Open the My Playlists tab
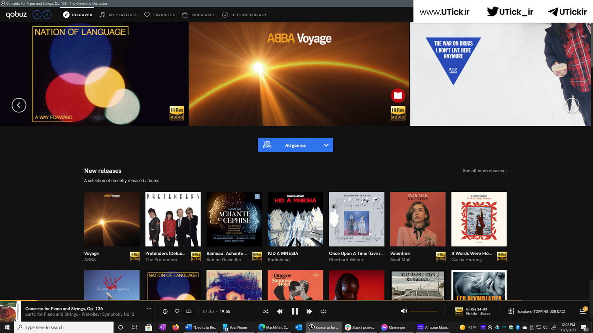593x333 pixels. 118,15
